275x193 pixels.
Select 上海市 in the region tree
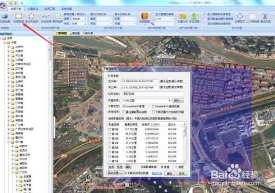(19, 82)
